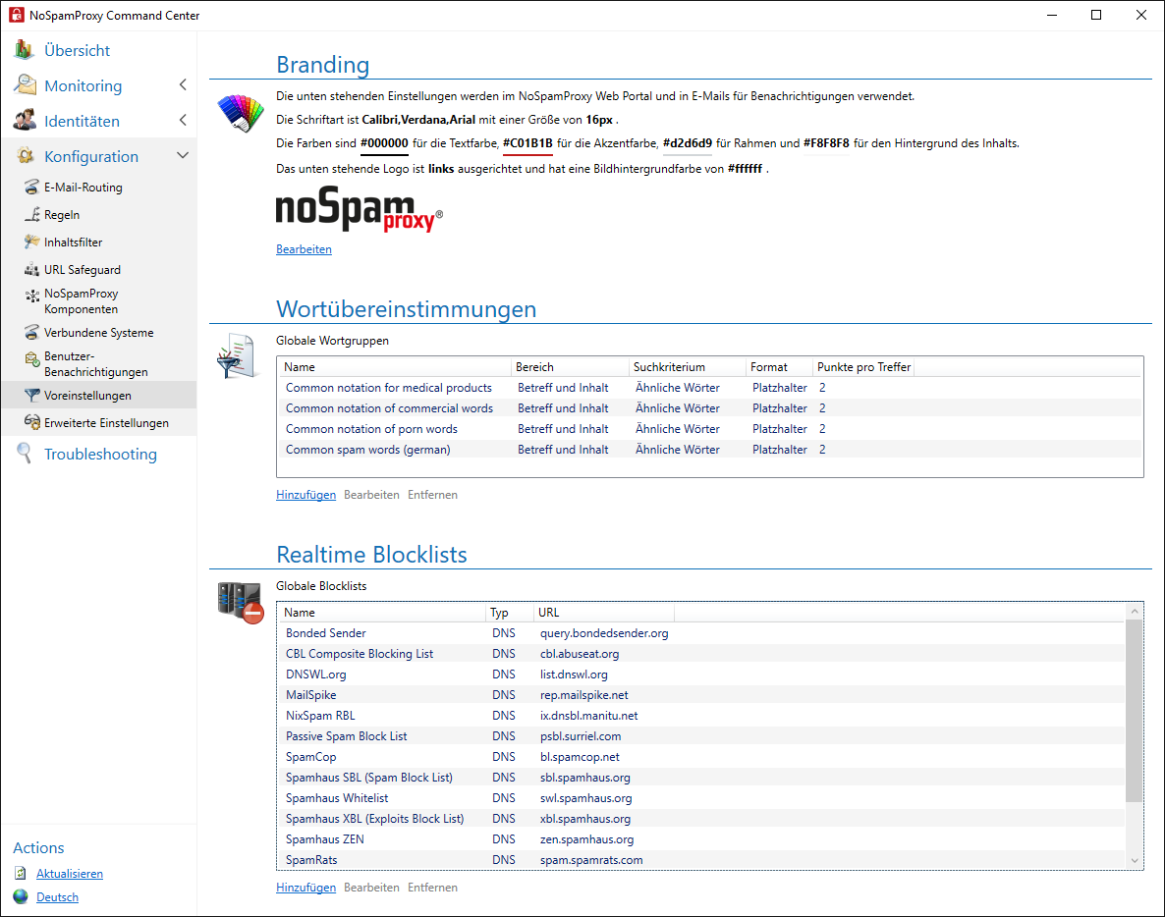Select 'Common notation of commercial words' row
The width and height of the screenshot is (1165, 917).
(709, 408)
